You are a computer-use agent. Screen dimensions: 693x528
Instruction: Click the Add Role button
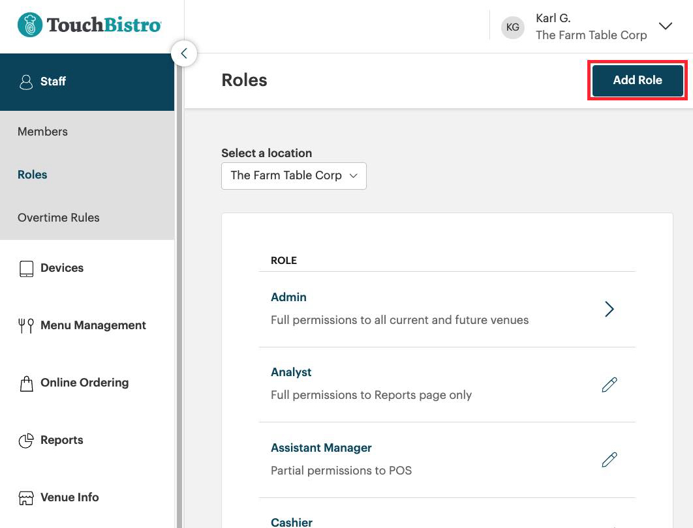(636, 80)
